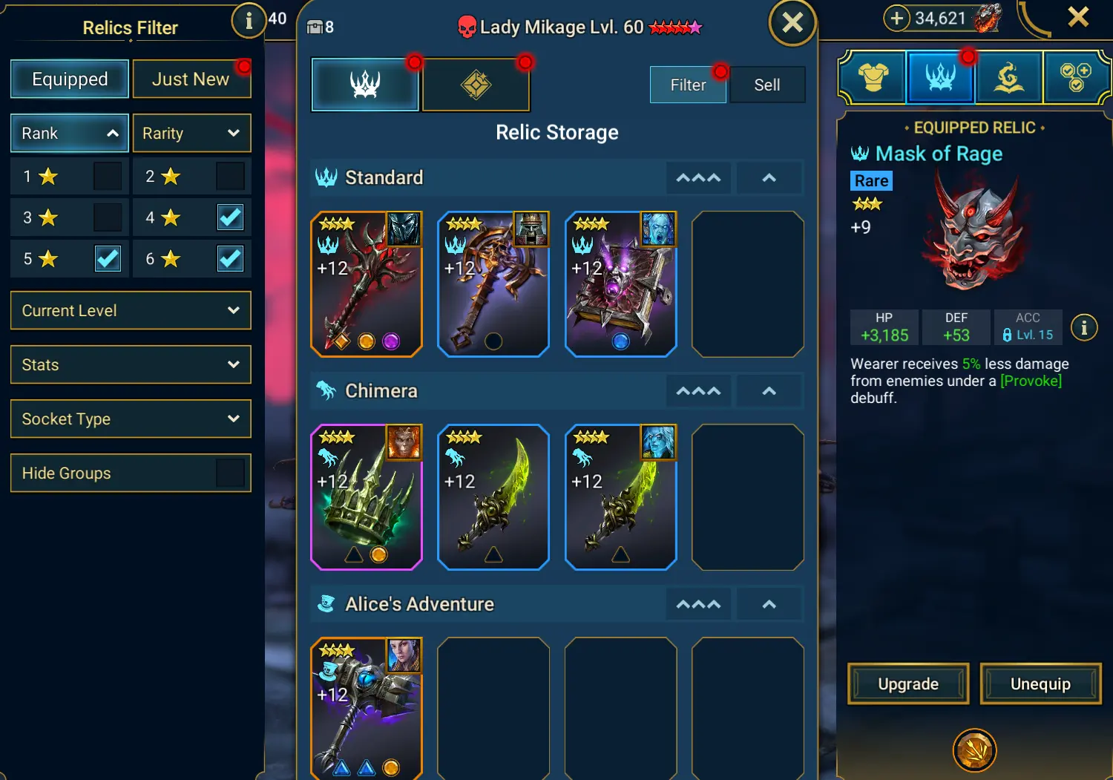The height and width of the screenshot is (780, 1113).
Task: Switch to the diamond relic storage tab
Action: pos(476,85)
